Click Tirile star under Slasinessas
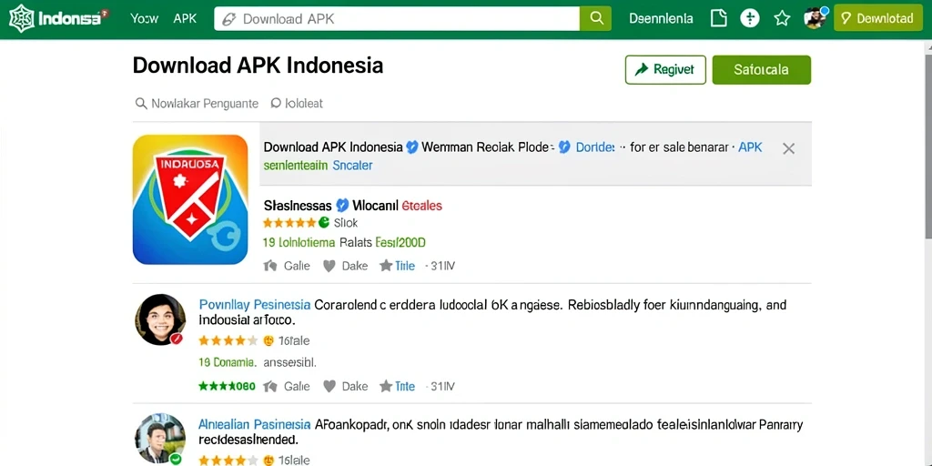 coord(386,266)
